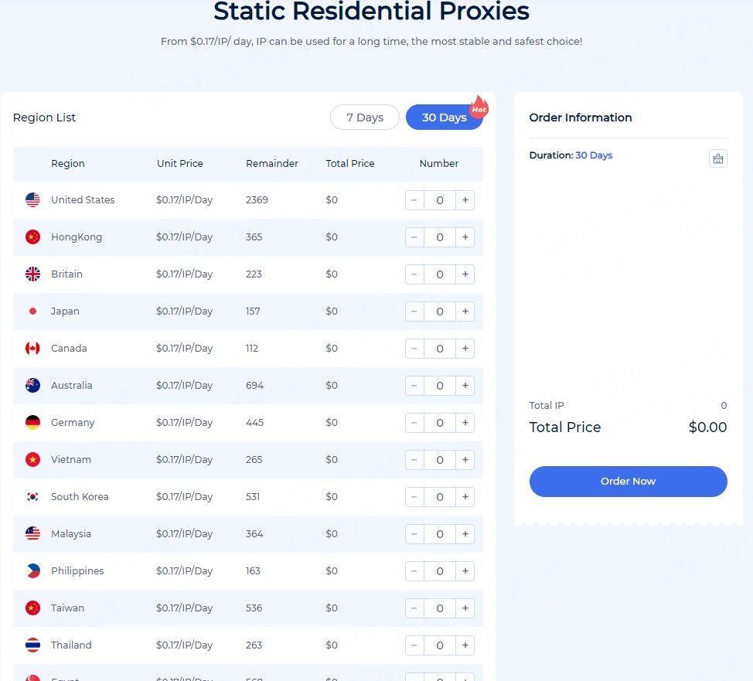
Task: Increase the United States IP quantity
Action: (465, 200)
